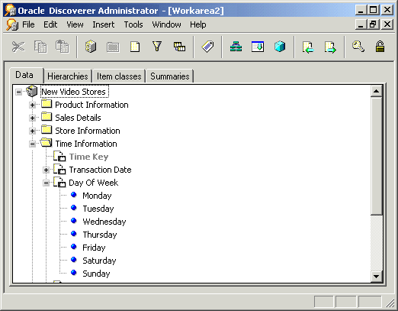Click the scrollbar down arrow

[377, 276]
